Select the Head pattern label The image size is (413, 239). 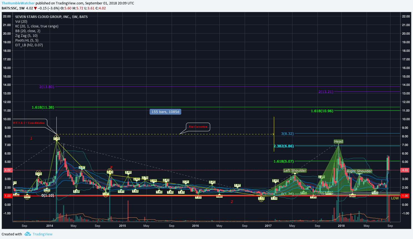(x=339, y=142)
